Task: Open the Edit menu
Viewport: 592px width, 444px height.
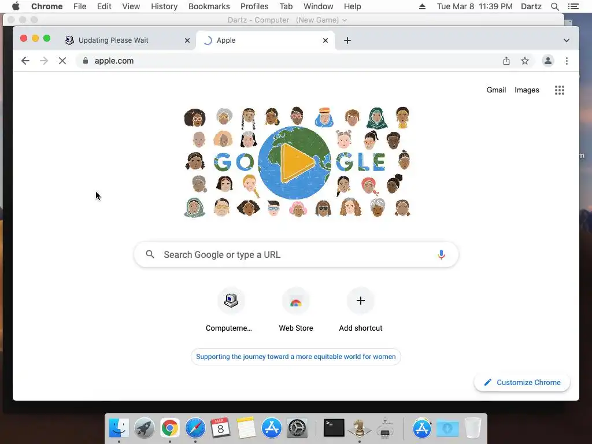Action: pos(104,6)
